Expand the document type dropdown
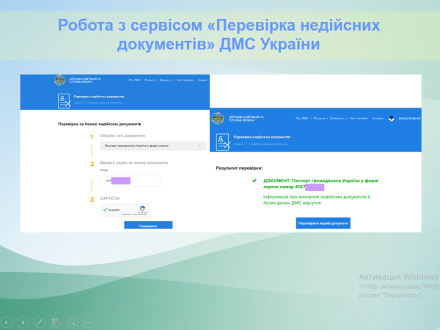 tap(153, 146)
